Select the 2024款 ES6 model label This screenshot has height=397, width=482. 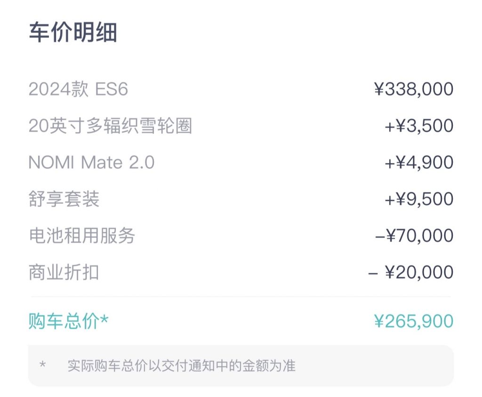click(x=78, y=89)
